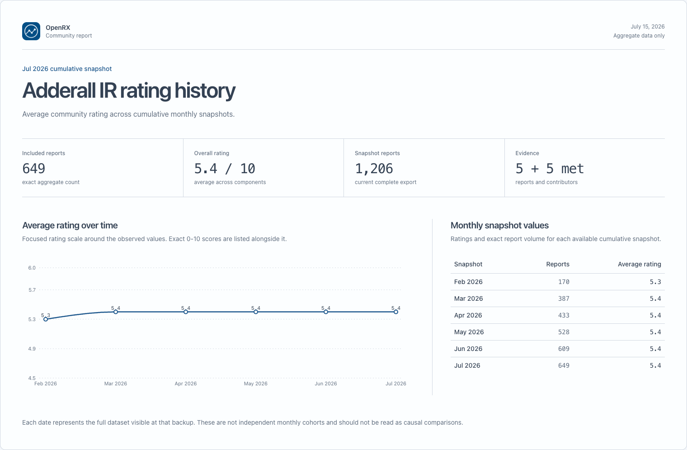Screen dimensions: 687x450
Task: Click the Mar 2026 chart data point
Action: coord(116,312)
